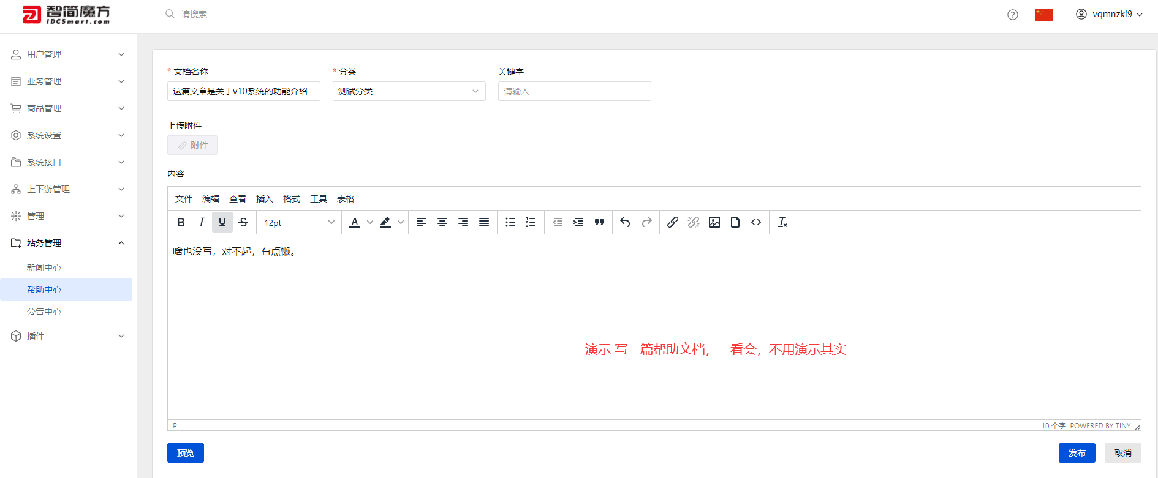
Task: Toggle strikethrough formatting button
Action: point(243,222)
